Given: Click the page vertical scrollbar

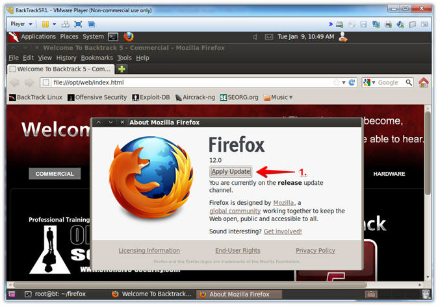Looking at the screenshot, I should click(428, 153).
